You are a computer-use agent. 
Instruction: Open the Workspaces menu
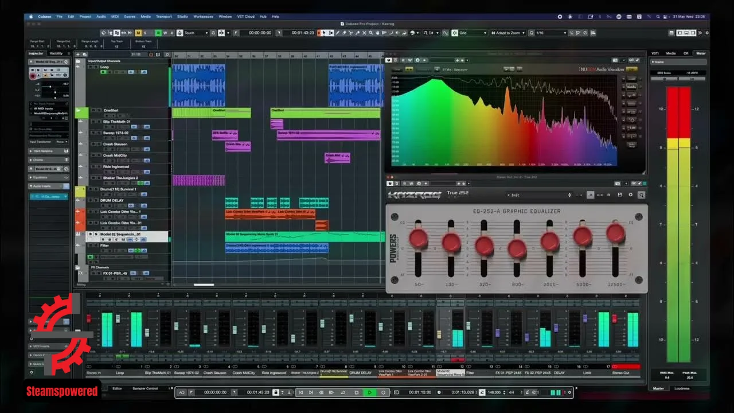point(203,17)
